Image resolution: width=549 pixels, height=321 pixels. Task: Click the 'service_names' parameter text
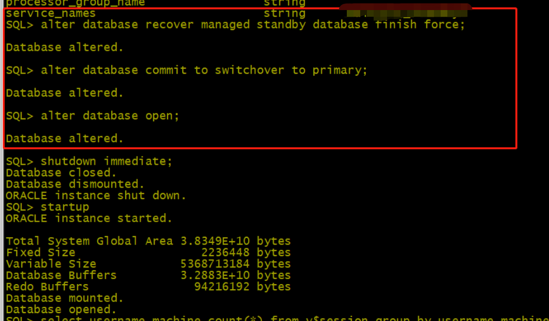[51, 13]
